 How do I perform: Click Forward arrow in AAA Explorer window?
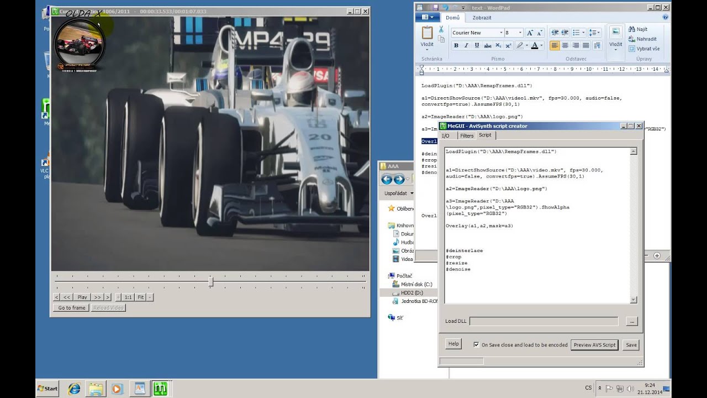399,179
